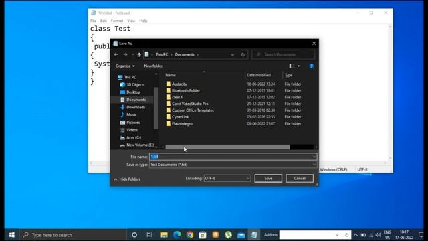Open Notepad Format menu
Viewport: 428px width, 241px height.
117,21
